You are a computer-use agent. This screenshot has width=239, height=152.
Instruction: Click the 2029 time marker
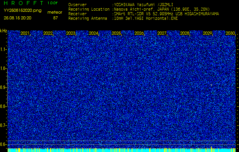coord(207,33)
